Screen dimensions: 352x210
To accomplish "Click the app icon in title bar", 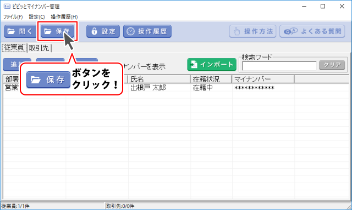I will 7,6.
